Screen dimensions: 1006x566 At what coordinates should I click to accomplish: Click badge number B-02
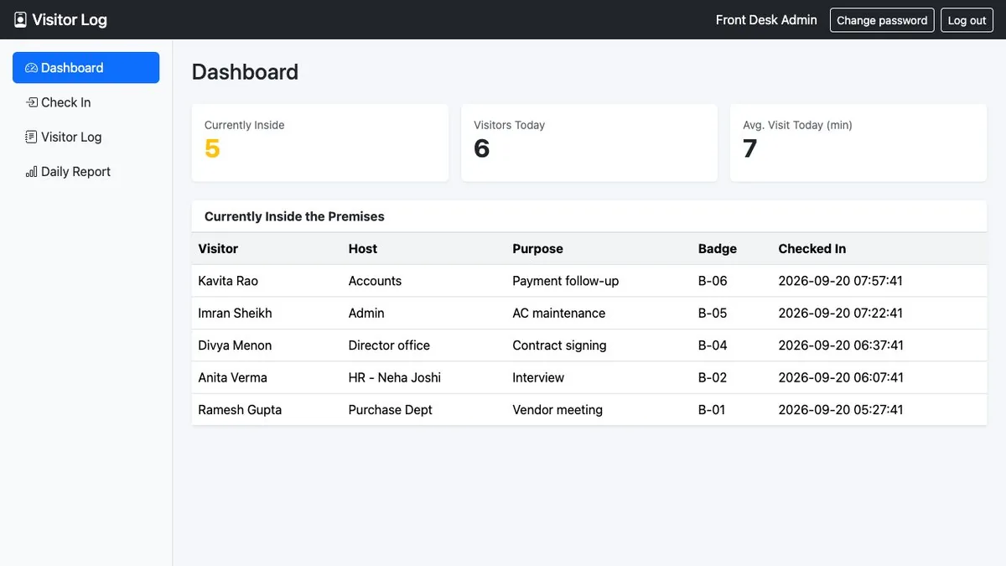click(713, 377)
